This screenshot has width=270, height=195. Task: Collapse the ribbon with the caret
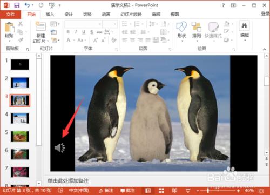pos(265,49)
